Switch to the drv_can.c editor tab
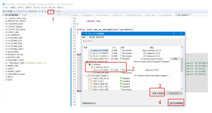 click(118, 15)
